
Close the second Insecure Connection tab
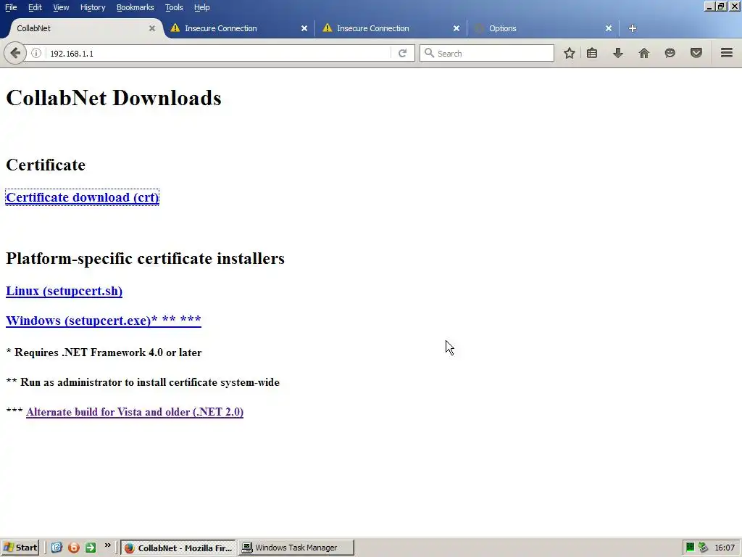457,28
